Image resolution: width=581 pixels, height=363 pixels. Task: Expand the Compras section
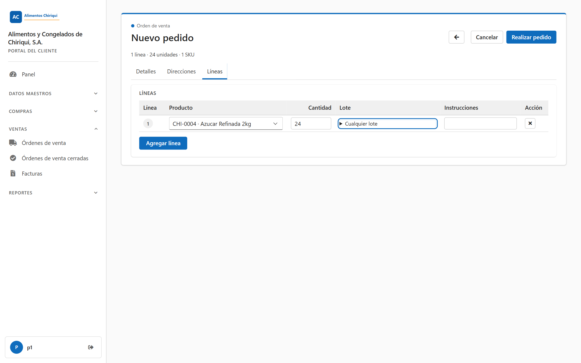[53, 111]
